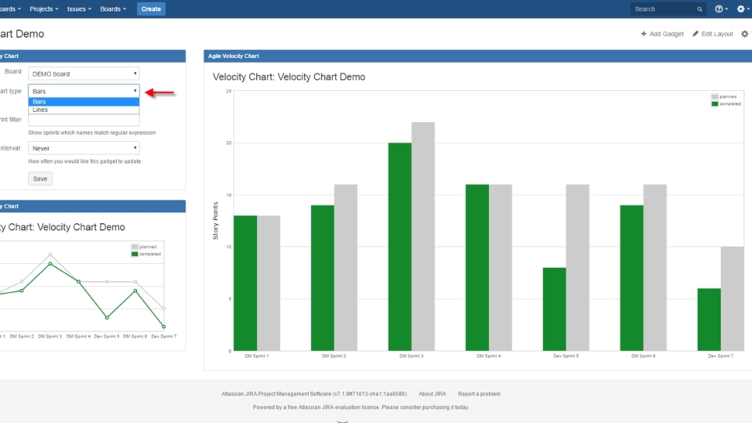
Task: Open the Chart type dropdown showing Bars
Action: [84, 91]
